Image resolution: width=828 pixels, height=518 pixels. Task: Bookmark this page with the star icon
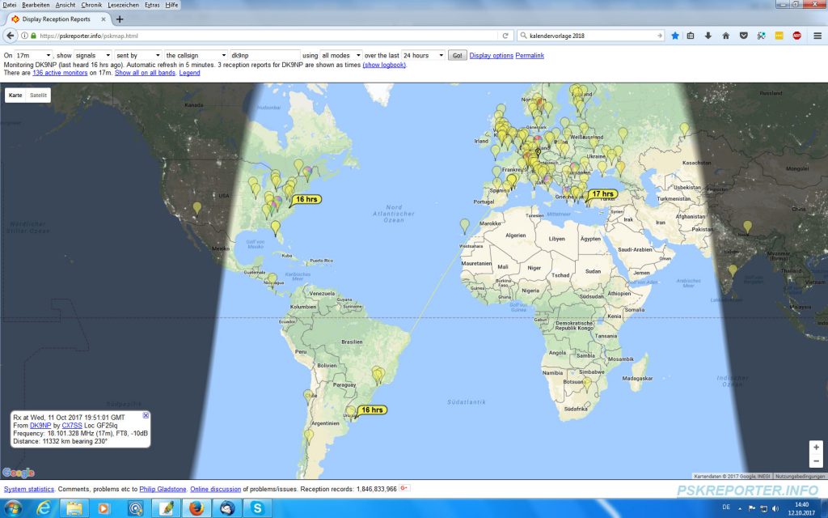[675, 36]
